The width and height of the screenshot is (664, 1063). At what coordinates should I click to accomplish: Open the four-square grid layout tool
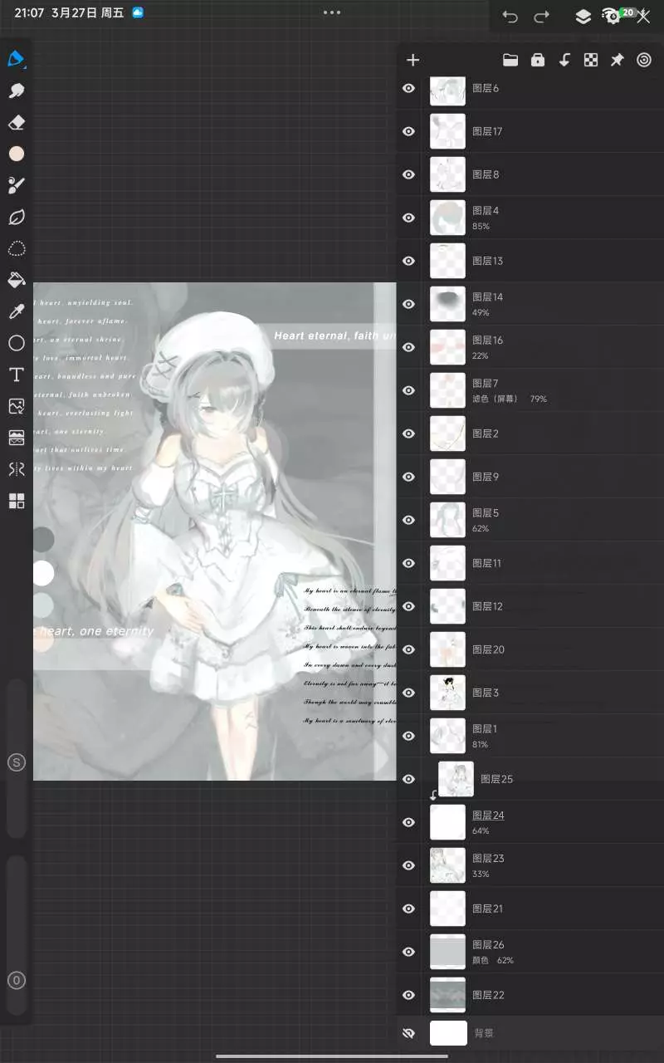(17, 501)
